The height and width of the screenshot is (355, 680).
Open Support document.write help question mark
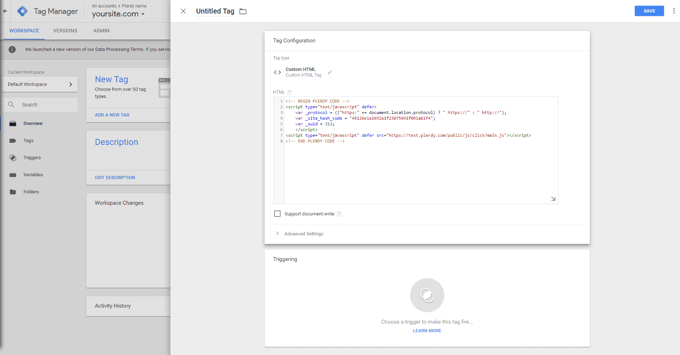point(339,214)
